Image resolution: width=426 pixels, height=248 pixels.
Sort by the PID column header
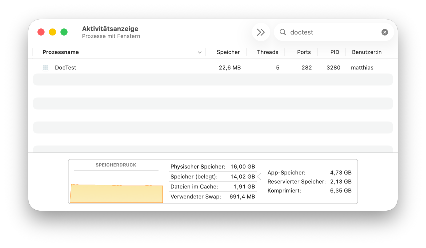334,52
